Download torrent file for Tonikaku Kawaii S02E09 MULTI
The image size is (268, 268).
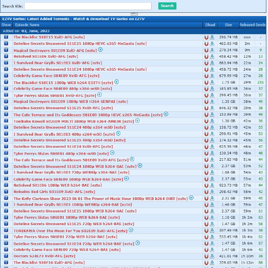(212, 121)
